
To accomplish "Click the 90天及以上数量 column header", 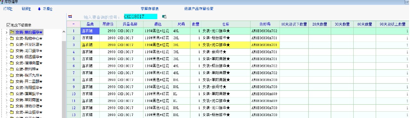I will (393, 24).
